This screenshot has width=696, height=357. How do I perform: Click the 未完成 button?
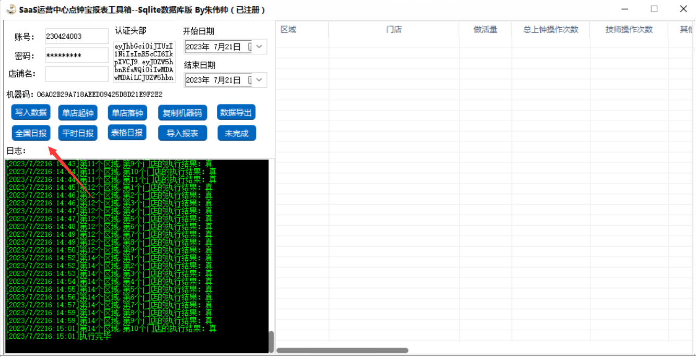pos(236,133)
